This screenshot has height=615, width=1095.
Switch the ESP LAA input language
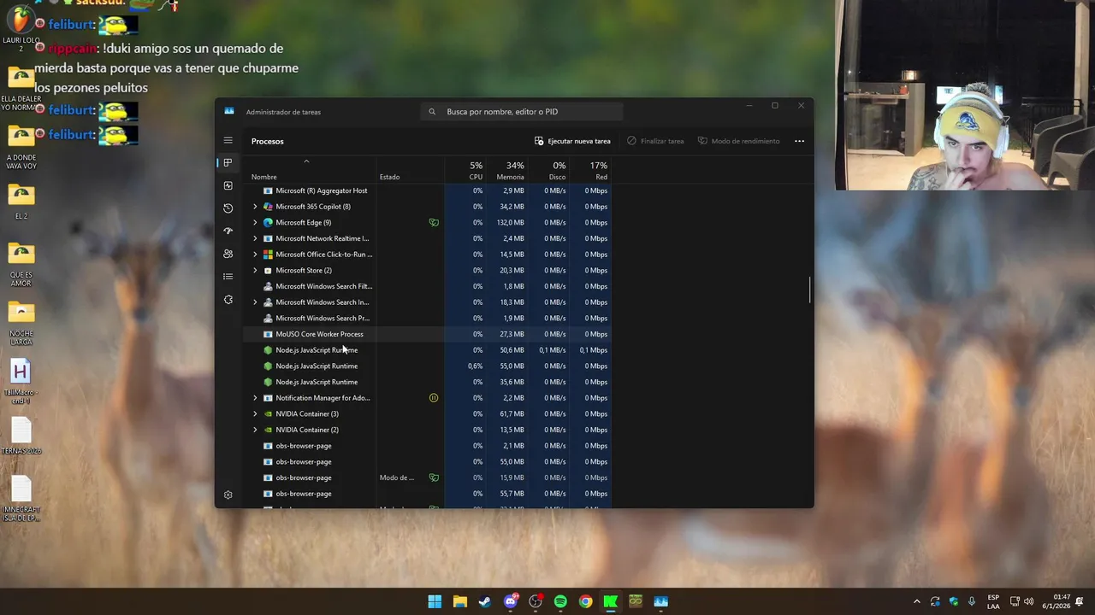coord(993,601)
